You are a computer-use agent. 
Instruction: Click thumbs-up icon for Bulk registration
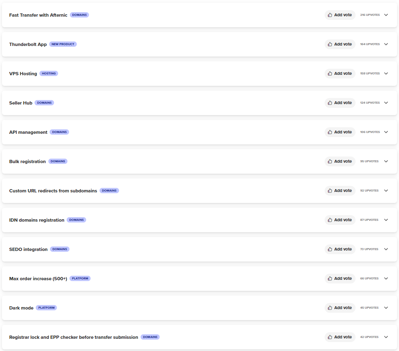pyautogui.click(x=330, y=161)
